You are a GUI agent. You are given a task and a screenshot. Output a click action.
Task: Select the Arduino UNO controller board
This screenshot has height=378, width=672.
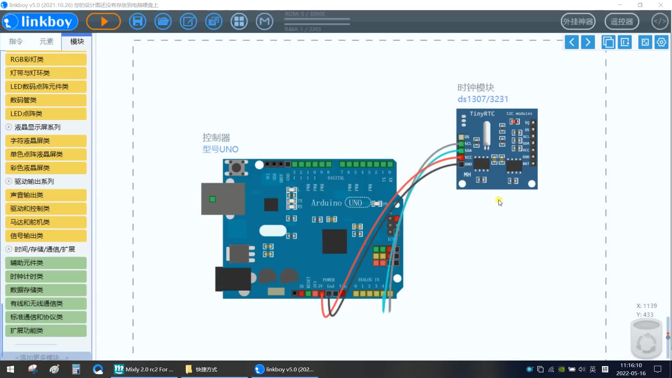point(302,229)
